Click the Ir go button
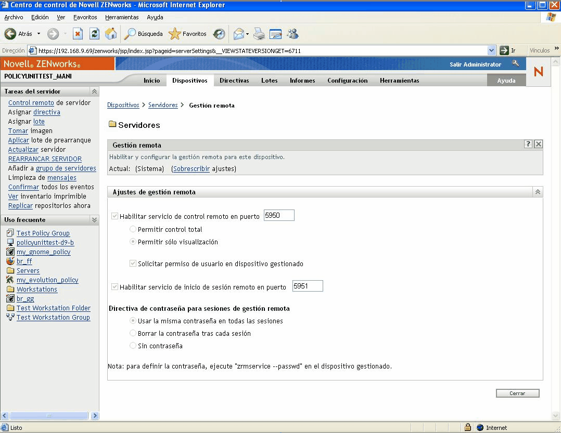The width and height of the screenshot is (561, 433). (x=508, y=50)
